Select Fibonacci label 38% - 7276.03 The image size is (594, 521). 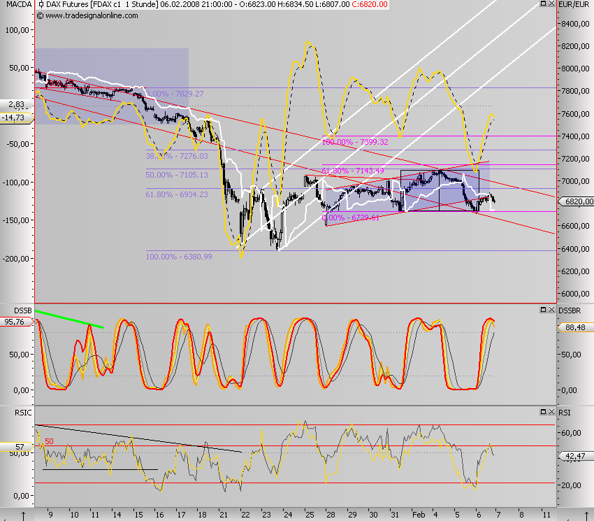[x=177, y=156]
